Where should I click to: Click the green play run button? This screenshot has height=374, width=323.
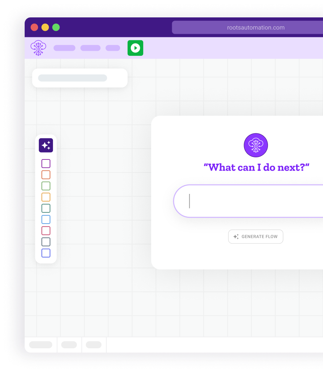coord(135,48)
